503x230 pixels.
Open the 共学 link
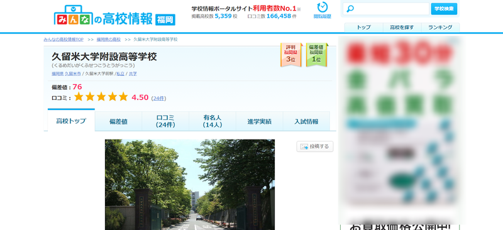[133, 74]
